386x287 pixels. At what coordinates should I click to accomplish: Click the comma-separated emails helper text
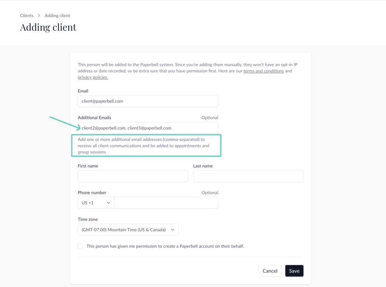143,146
